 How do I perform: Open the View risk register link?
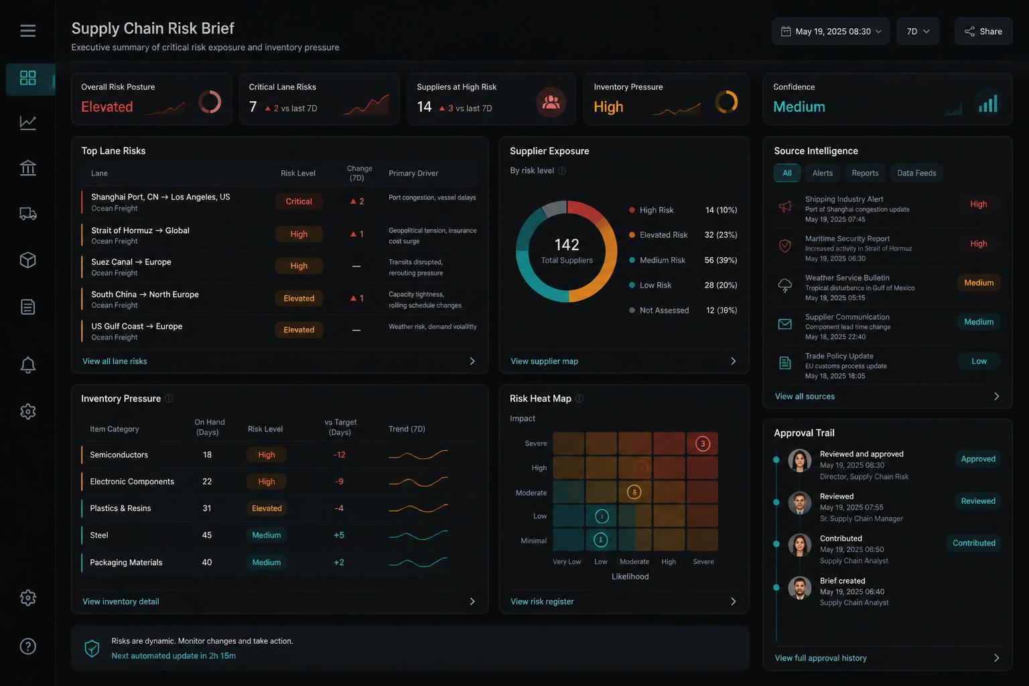tap(542, 602)
